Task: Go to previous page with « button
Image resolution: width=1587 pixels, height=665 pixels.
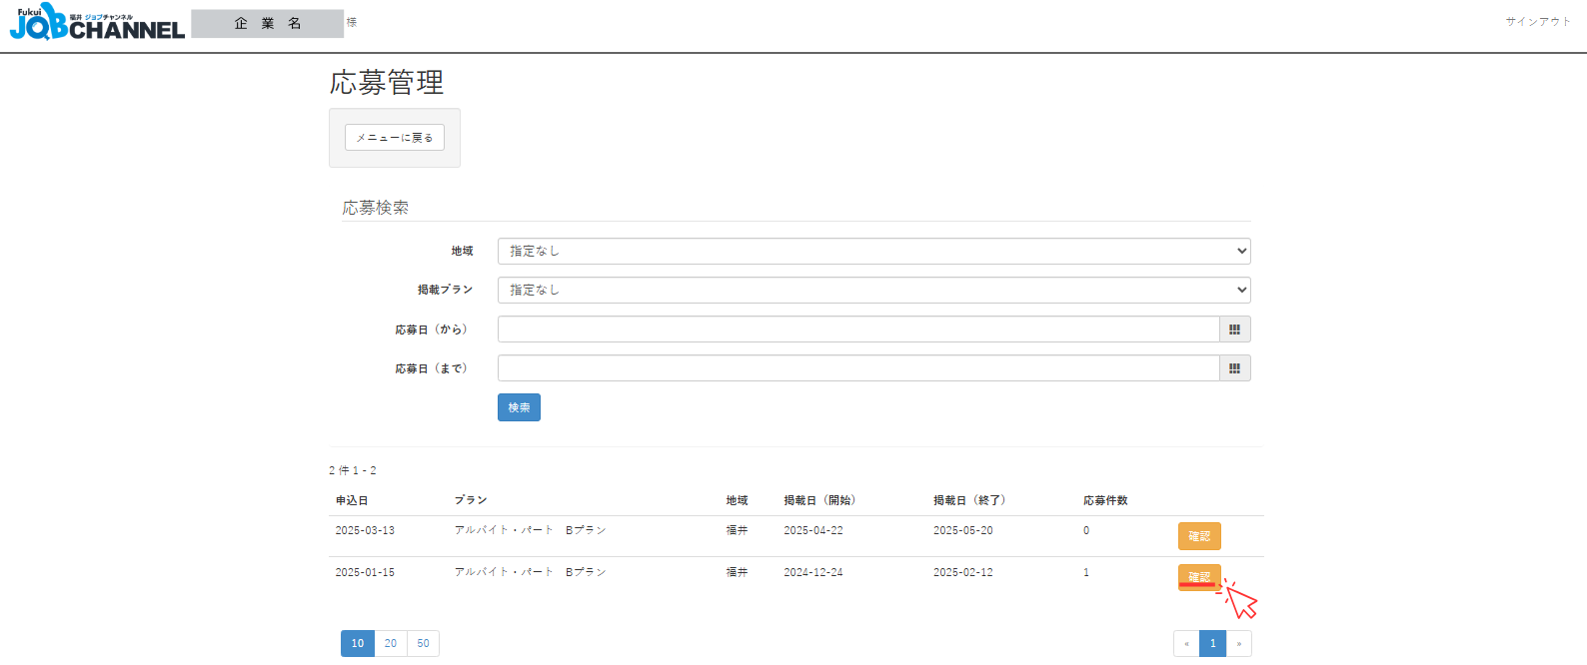Action: tap(1186, 643)
